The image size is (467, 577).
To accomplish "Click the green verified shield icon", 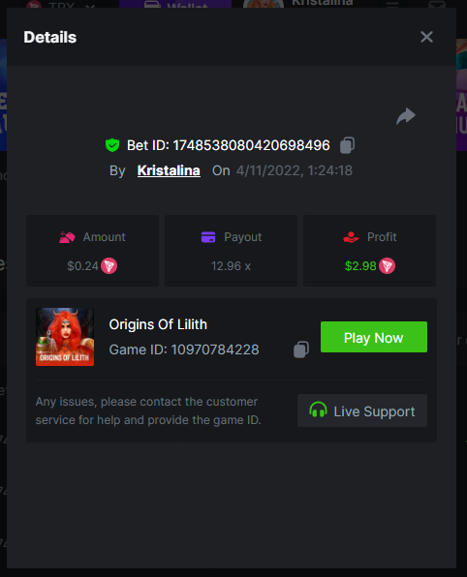I will (112, 145).
